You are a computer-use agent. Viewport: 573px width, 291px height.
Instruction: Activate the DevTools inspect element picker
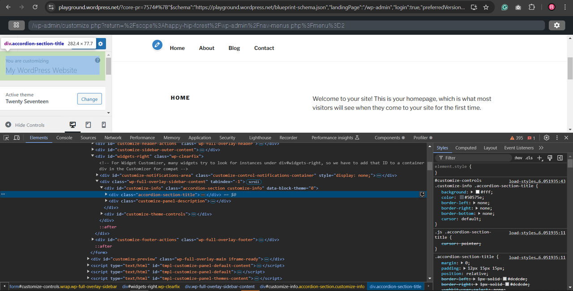click(x=6, y=138)
